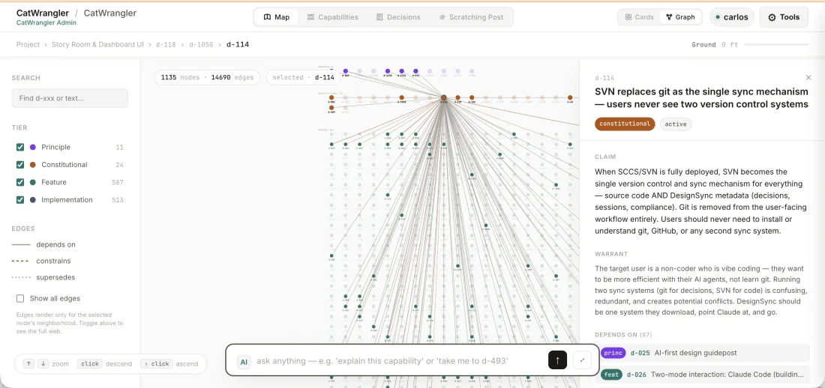This screenshot has height=388, width=825.
Task: Click the green status dot beside carlos
Action: click(718, 16)
